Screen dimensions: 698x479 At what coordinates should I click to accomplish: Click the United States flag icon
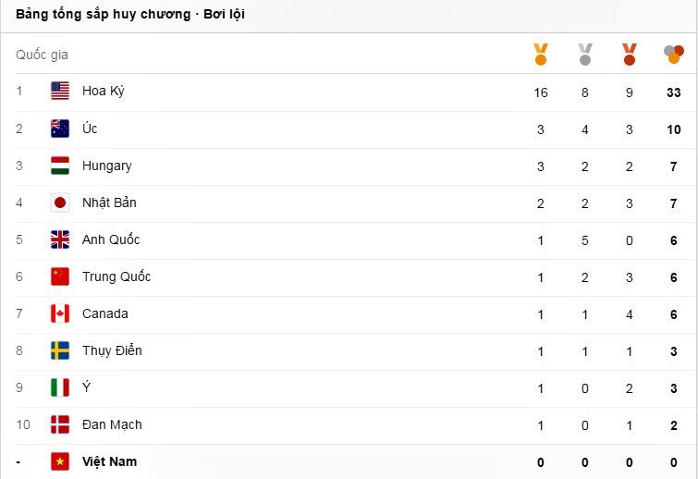pyautogui.click(x=60, y=92)
